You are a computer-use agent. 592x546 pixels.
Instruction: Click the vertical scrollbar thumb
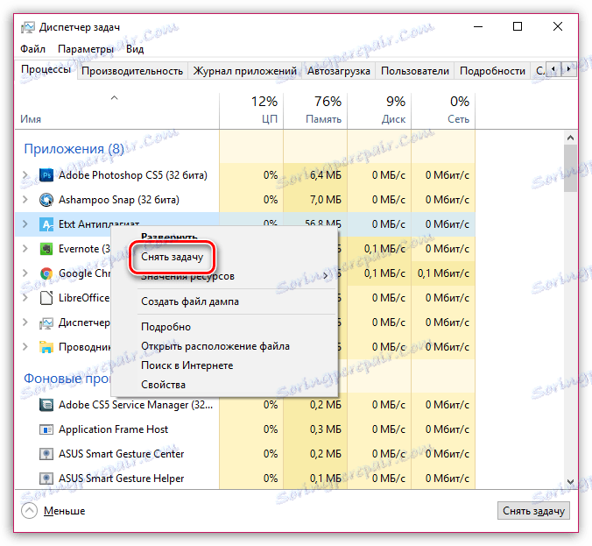coord(570,168)
